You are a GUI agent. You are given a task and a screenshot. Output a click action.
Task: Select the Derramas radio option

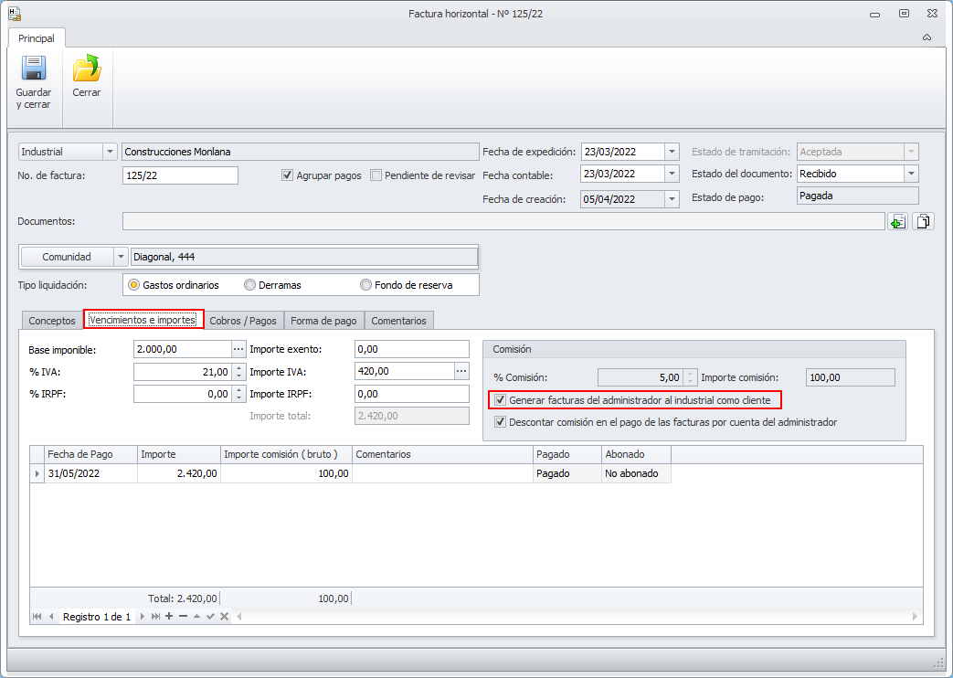tap(250, 285)
